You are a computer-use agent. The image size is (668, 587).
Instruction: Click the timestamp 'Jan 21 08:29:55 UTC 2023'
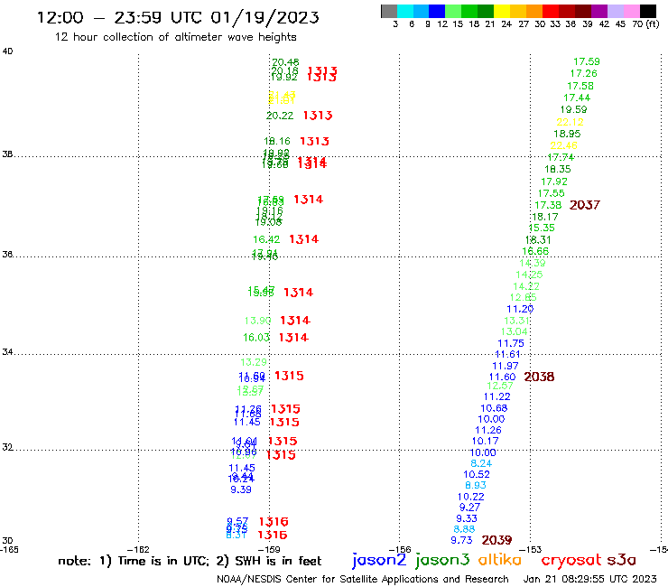(590, 579)
